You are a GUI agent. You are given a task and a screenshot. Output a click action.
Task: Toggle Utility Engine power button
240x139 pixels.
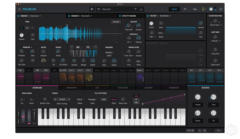[x=120, y=16]
